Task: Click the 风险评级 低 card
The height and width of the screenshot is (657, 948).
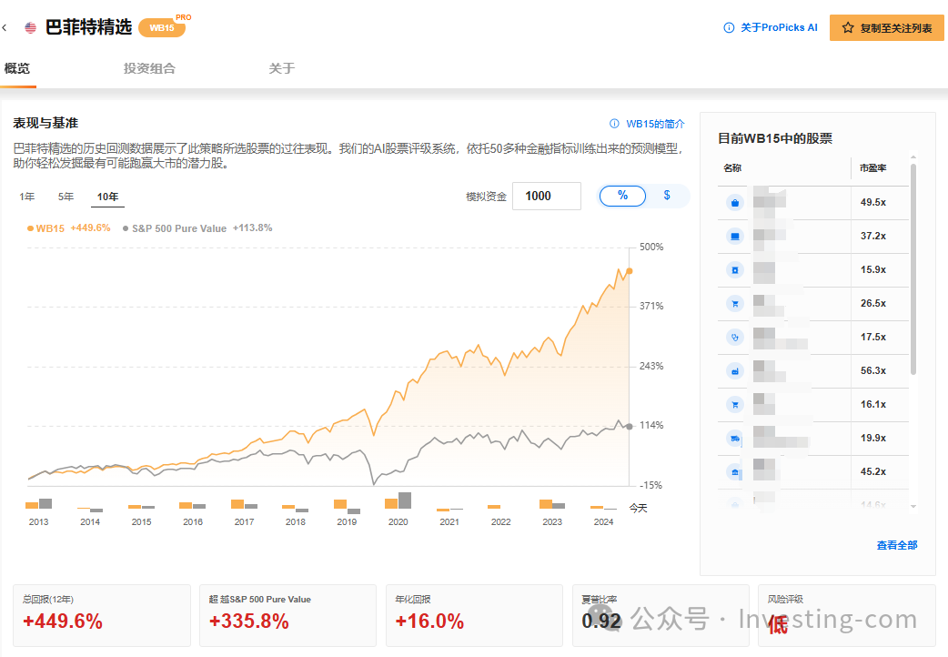Action: coord(847,616)
